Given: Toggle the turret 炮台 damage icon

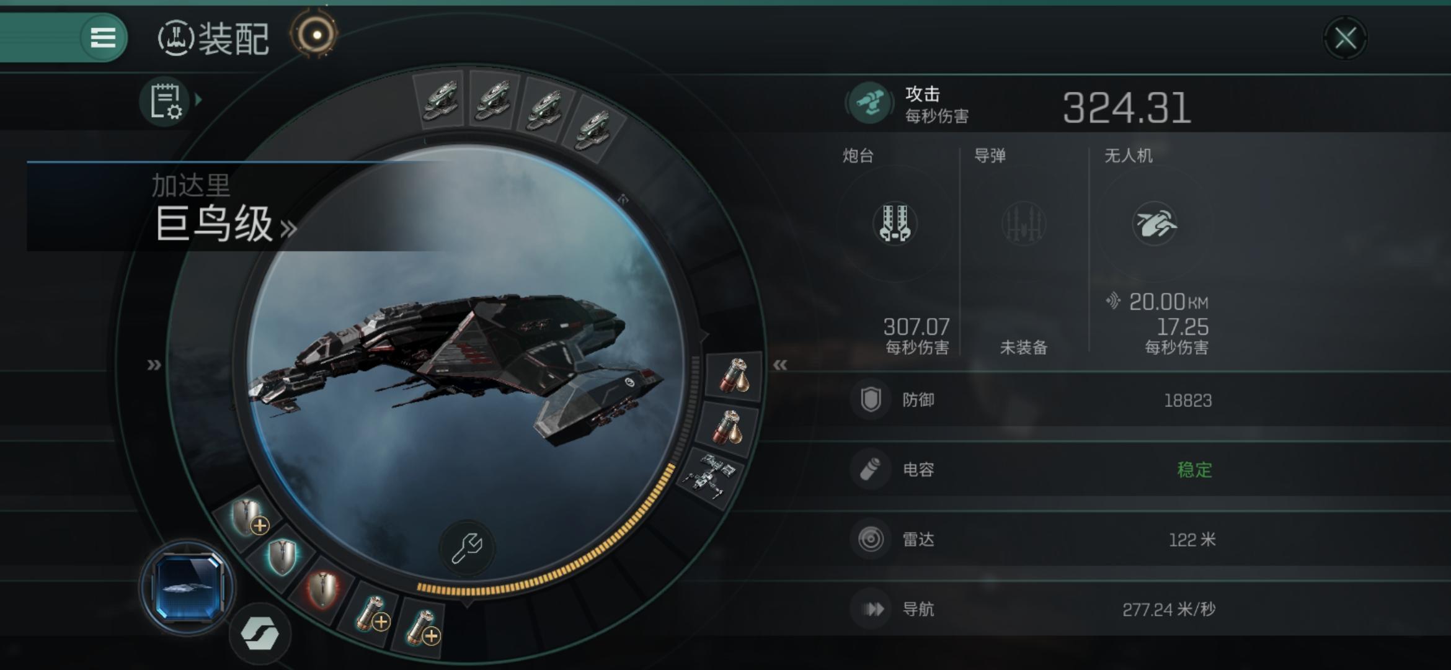Looking at the screenshot, I should 894,223.
